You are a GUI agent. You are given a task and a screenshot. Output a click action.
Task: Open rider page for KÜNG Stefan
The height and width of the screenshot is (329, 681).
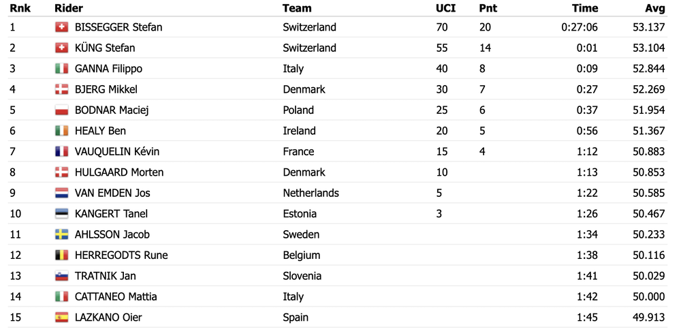coord(105,48)
